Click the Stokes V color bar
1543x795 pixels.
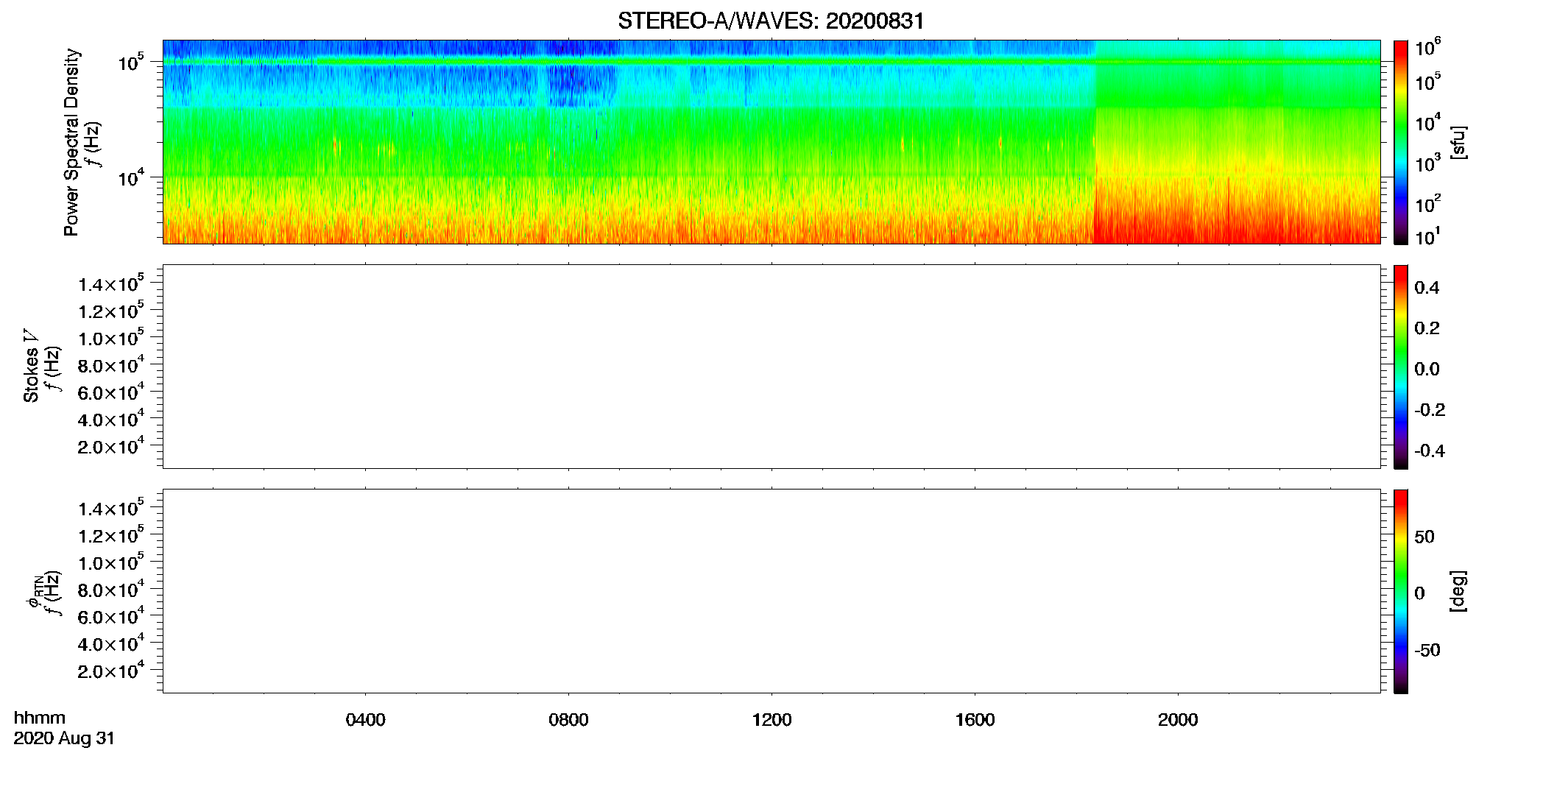point(1401,367)
